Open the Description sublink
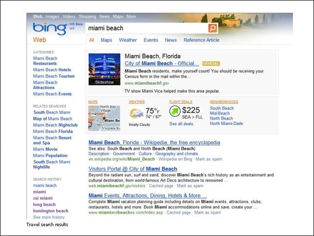This screenshot has height=236, width=314. pos(99,154)
